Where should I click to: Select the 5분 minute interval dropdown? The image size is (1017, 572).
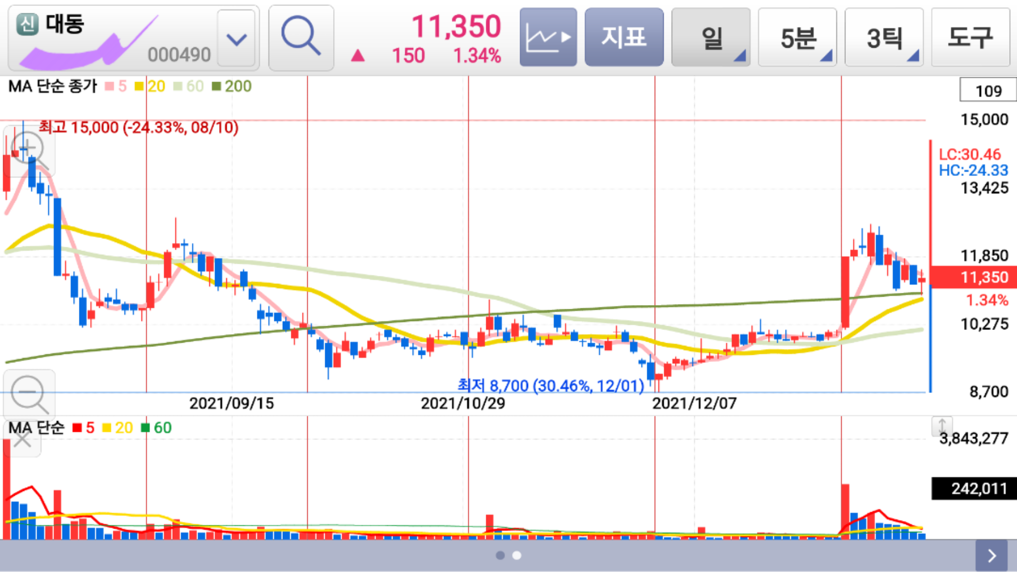797,37
